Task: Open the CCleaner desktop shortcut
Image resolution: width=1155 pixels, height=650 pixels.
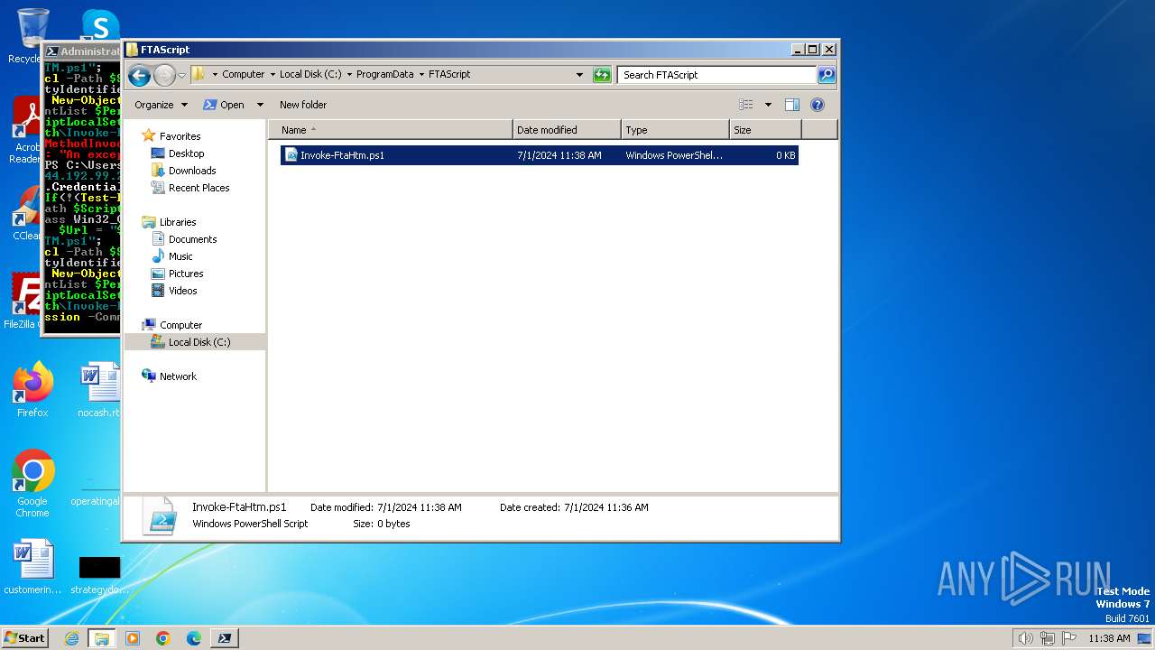Action: [x=25, y=213]
